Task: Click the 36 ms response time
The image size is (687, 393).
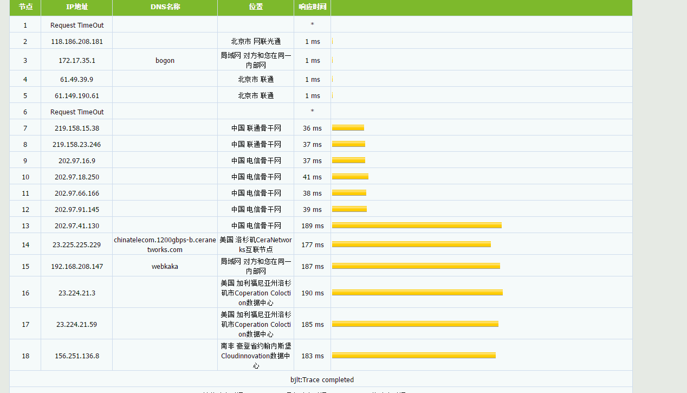Action: [312, 128]
